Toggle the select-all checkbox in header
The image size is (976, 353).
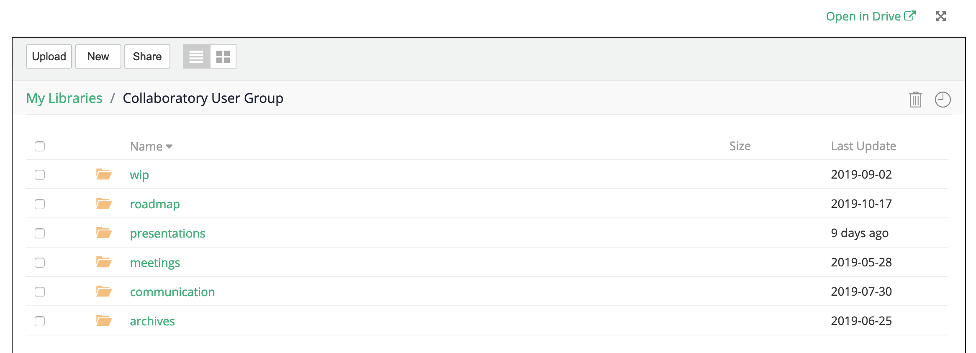pyautogui.click(x=40, y=146)
